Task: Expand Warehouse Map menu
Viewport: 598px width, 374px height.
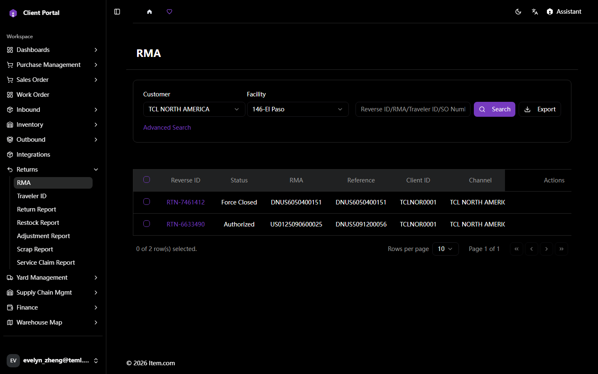Action: coord(53,322)
